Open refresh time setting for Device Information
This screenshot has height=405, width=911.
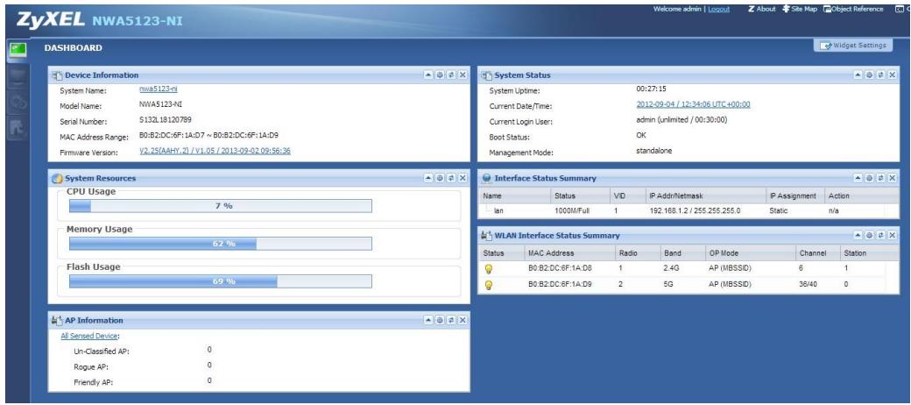click(440, 75)
